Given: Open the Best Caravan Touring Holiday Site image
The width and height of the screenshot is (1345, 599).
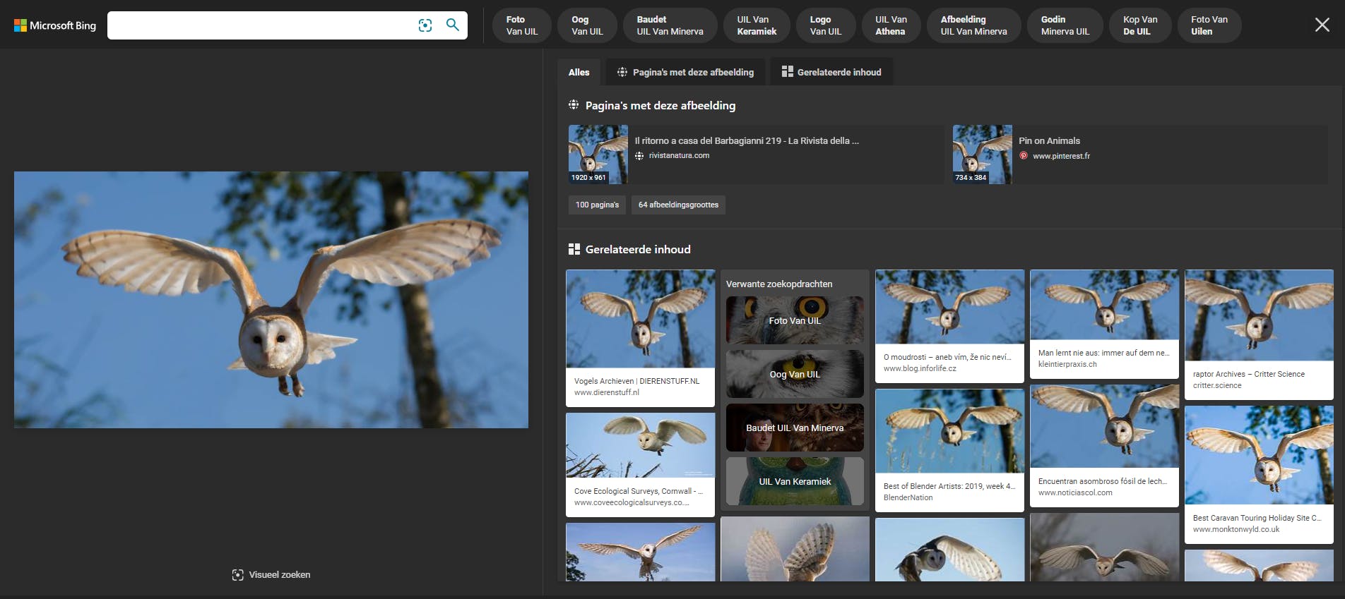Looking at the screenshot, I should (1259, 455).
